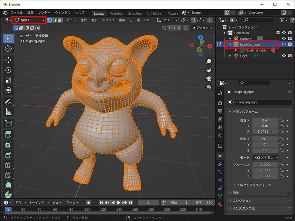Jump to the timeline end frame
The height and width of the screenshot is (221, 295).
(x=130, y=203)
